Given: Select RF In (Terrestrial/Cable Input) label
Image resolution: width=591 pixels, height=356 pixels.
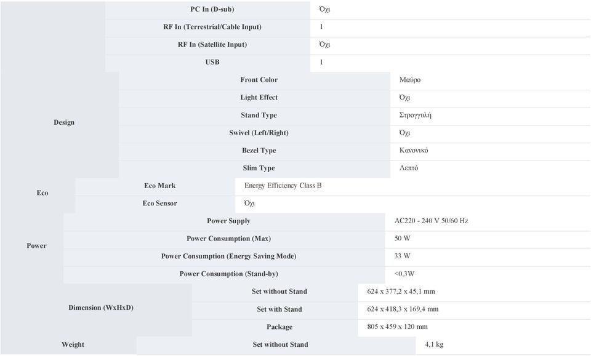Looking at the screenshot, I should pyautogui.click(x=212, y=26).
